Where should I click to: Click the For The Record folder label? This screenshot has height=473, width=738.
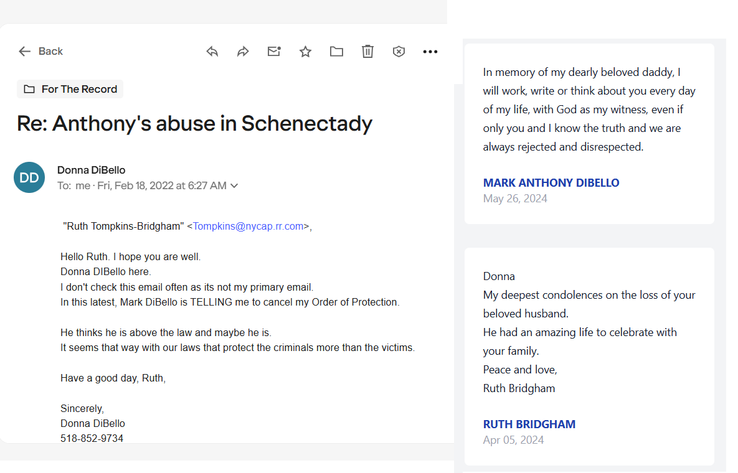pyautogui.click(x=70, y=89)
